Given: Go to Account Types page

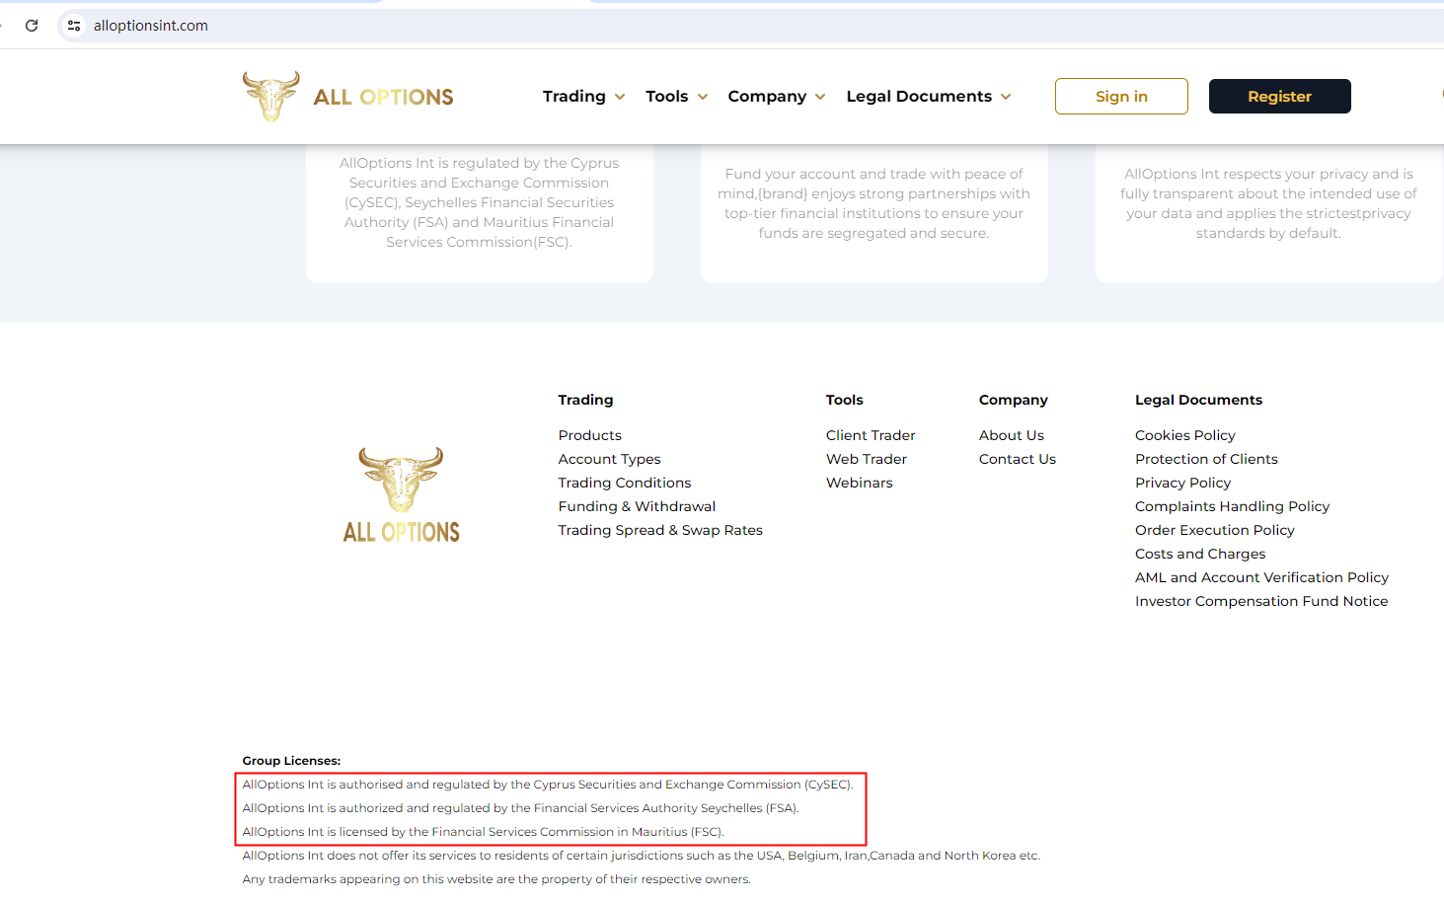Looking at the screenshot, I should click(x=609, y=459).
